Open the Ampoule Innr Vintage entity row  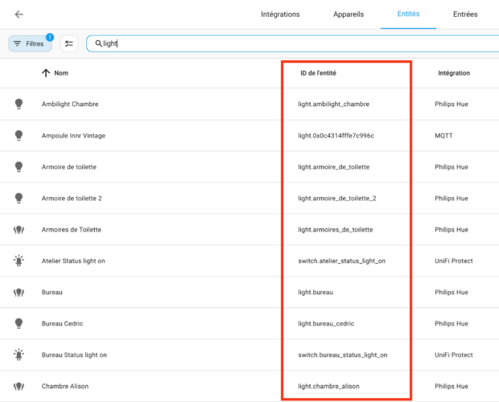click(x=249, y=136)
